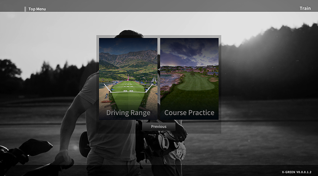The height and width of the screenshot is (176, 318).
Task: Click the cloudy sky in Course Practice image
Action: tap(189, 51)
